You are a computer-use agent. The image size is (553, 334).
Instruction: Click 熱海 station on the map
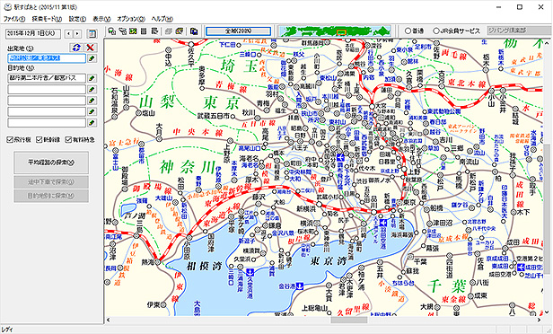[x=157, y=262]
